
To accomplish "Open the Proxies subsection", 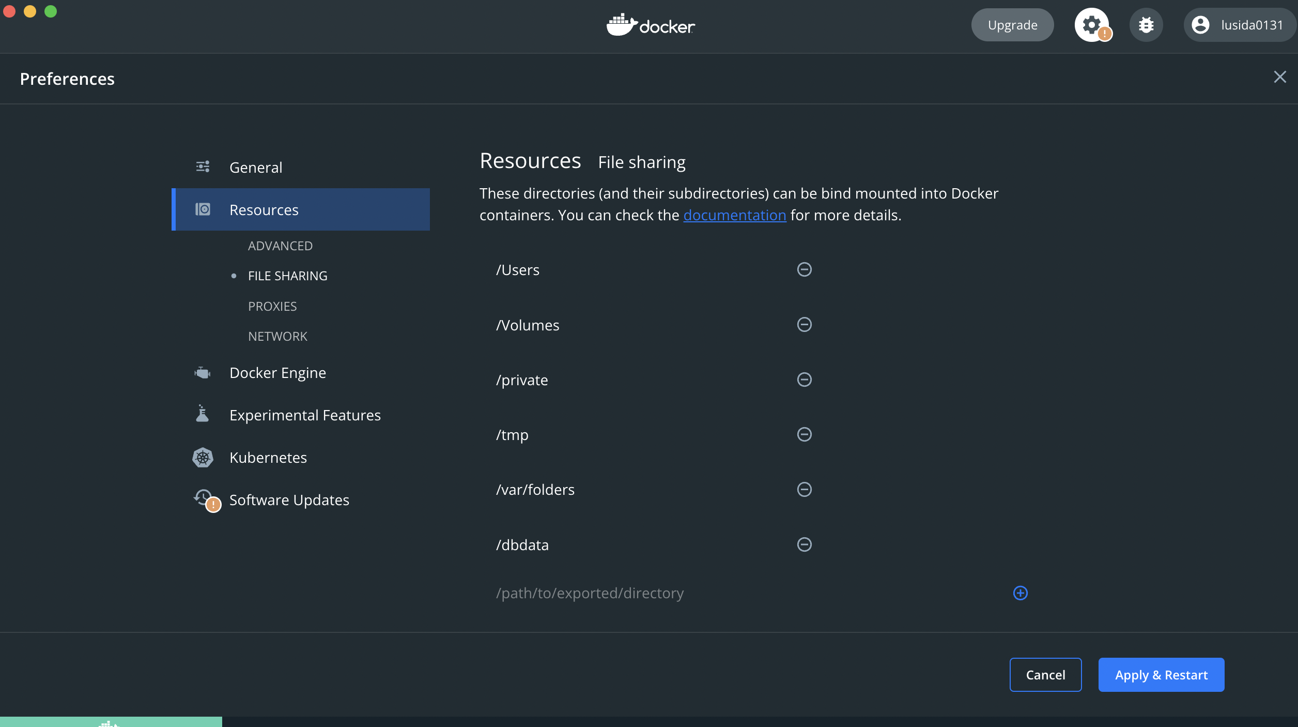I will [272, 306].
